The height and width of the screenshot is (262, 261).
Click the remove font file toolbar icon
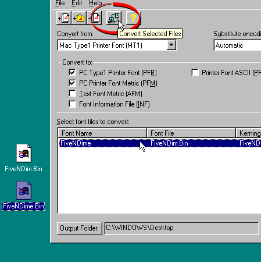point(94,18)
